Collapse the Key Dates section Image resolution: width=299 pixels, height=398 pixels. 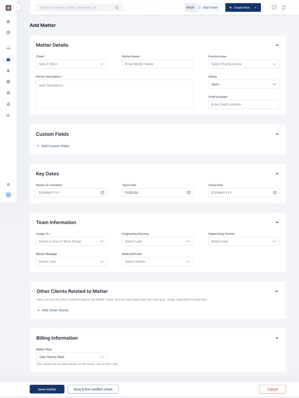(277, 174)
